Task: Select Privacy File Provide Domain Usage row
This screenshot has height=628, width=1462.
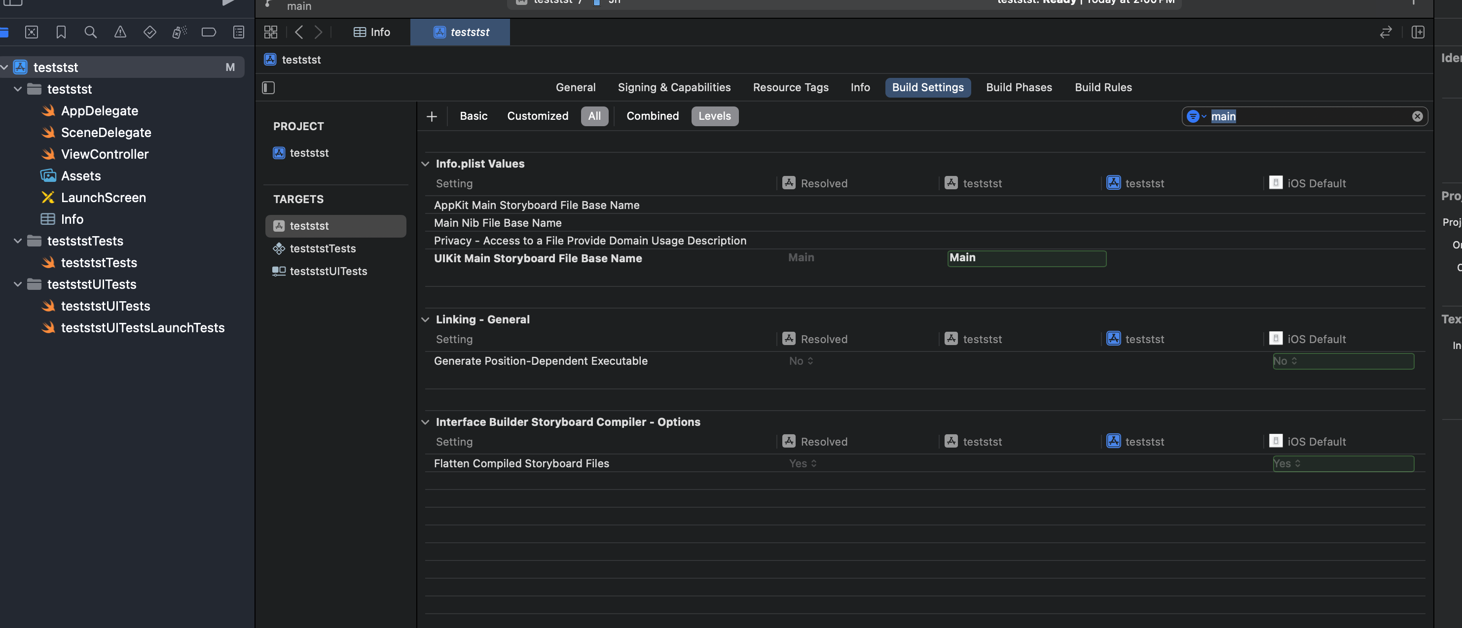Action: pos(925,241)
